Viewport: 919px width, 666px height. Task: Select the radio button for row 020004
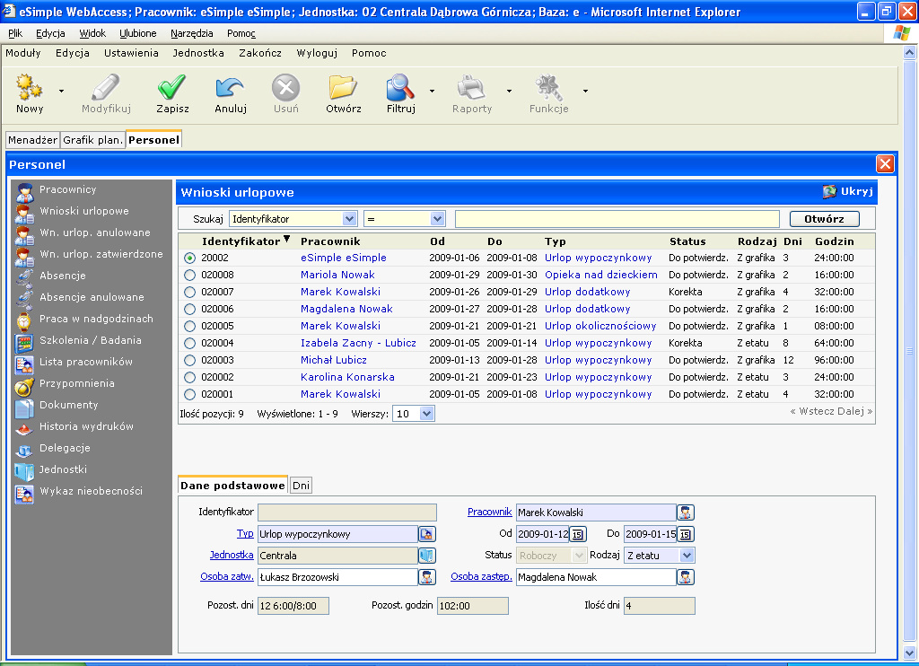[189, 343]
